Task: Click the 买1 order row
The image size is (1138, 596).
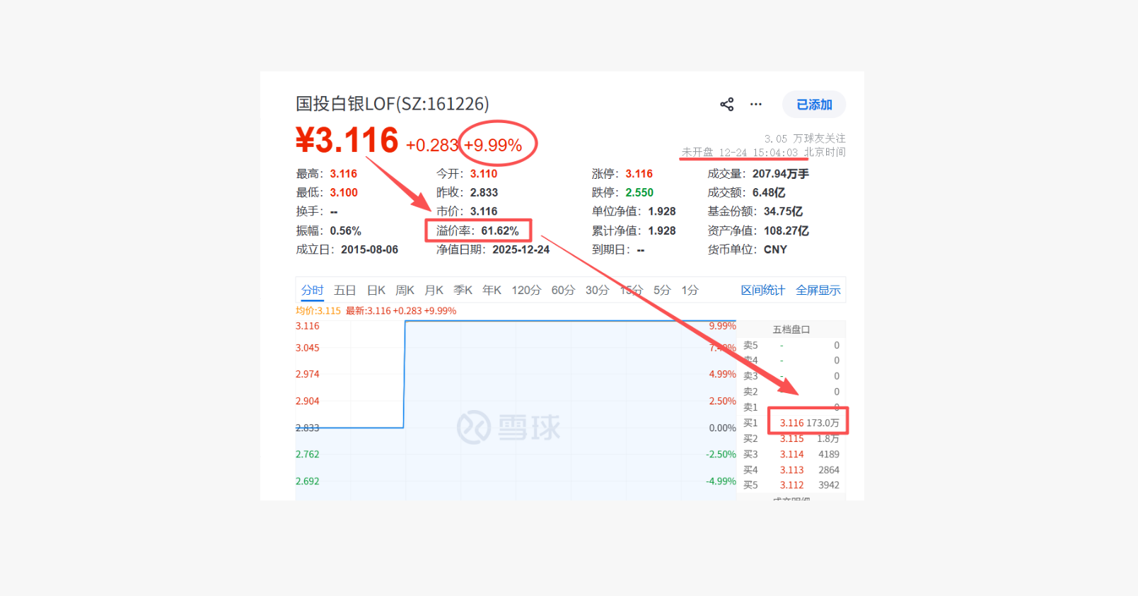Action: (791, 423)
